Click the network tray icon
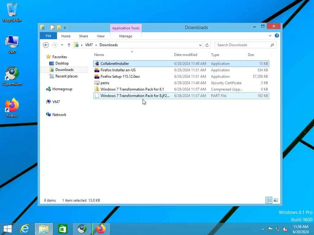This screenshot has width=314, height=235. (278, 229)
